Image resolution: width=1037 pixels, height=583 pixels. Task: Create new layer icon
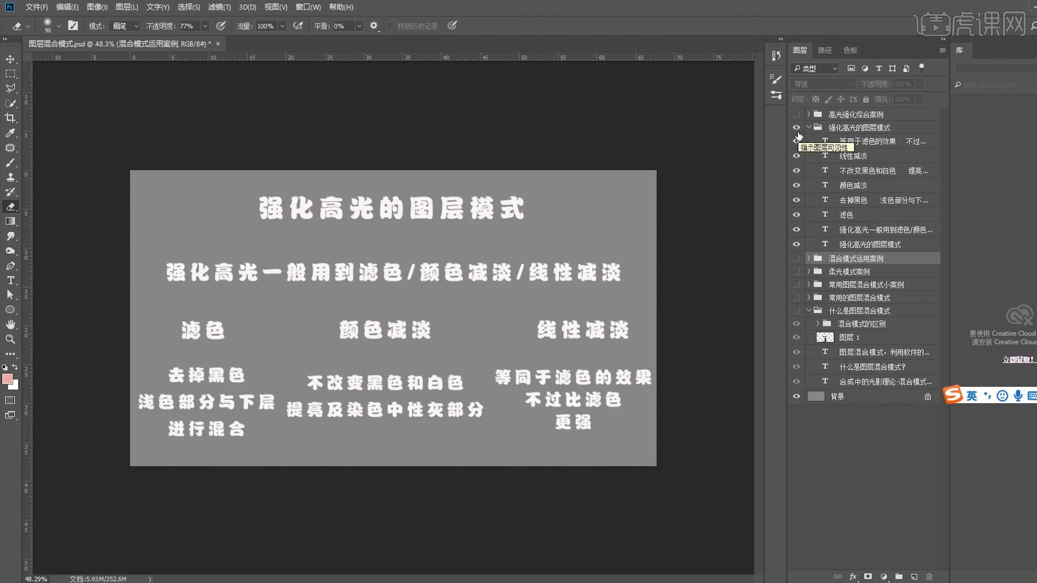914,577
